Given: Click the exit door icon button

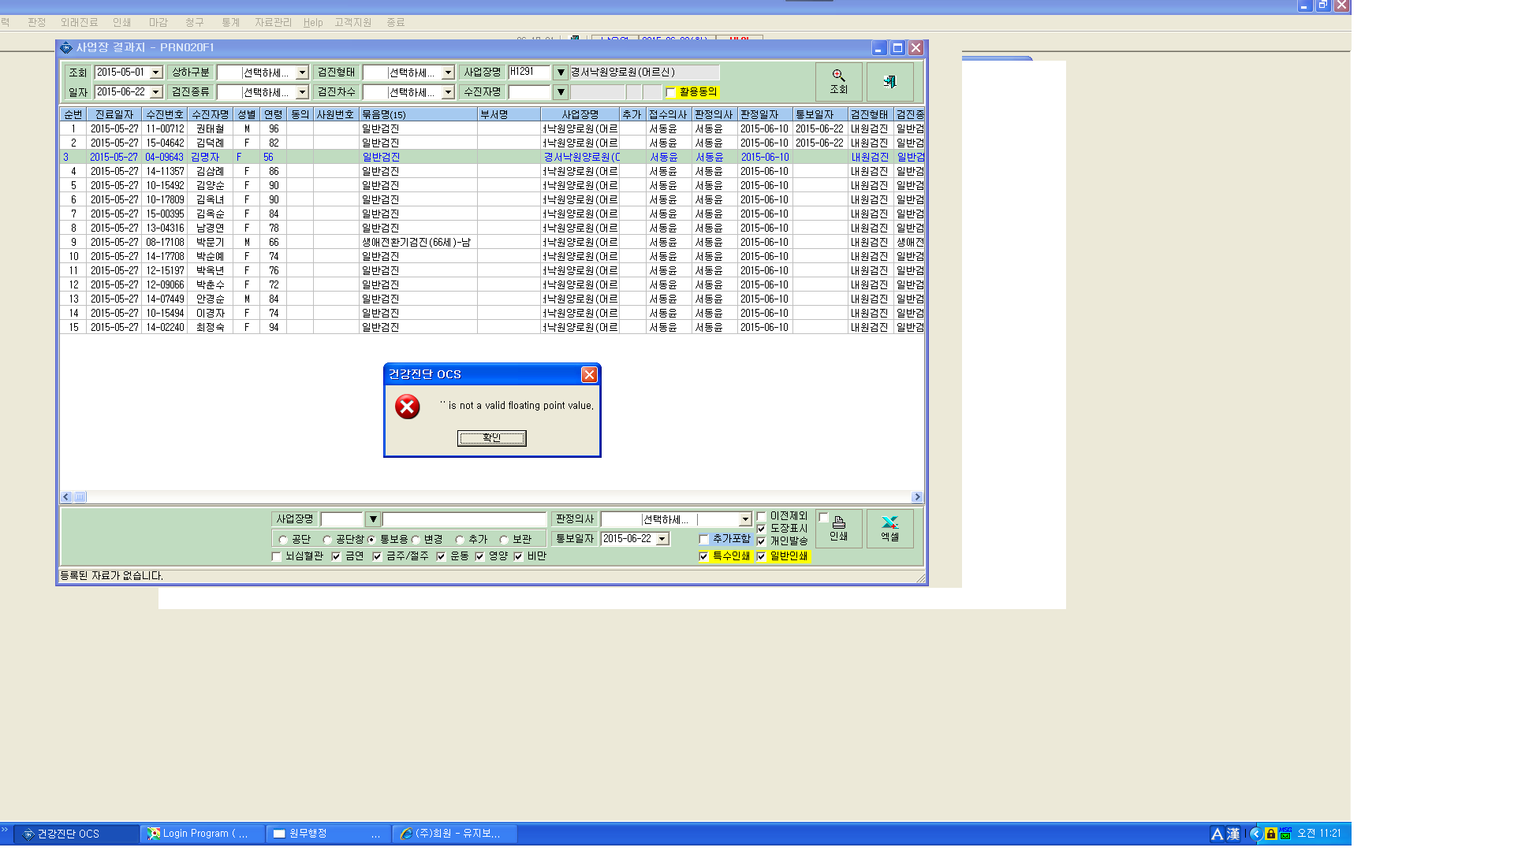Looking at the screenshot, I should tap(890, 81).
